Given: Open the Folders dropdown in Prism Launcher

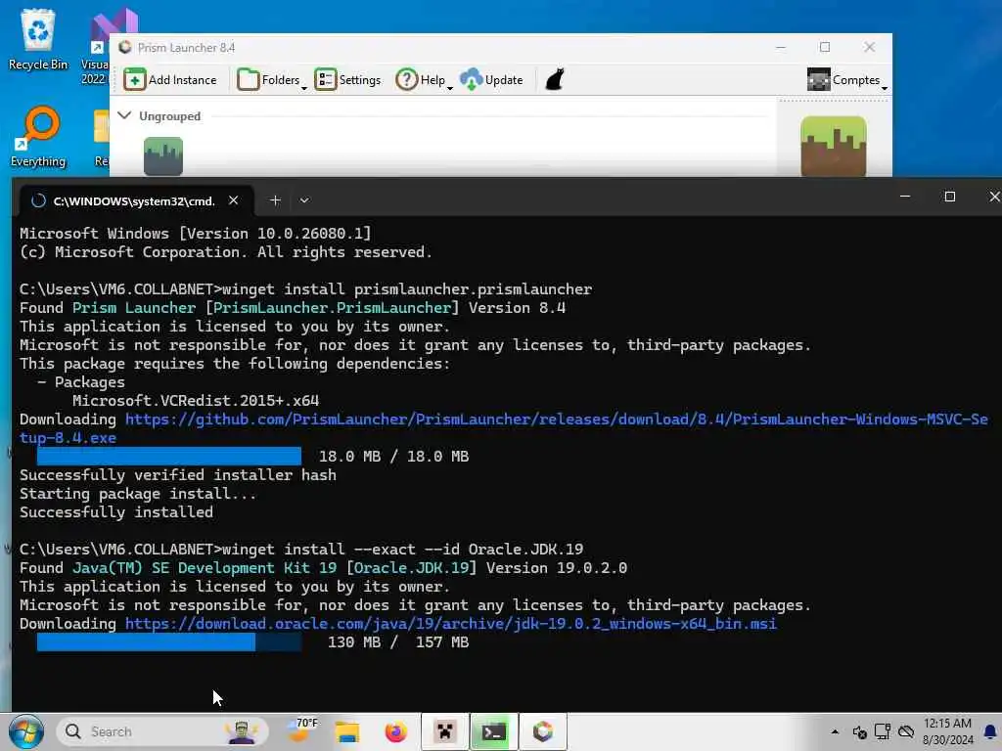Looking at the screenshot, I should [x=272, y=80].
